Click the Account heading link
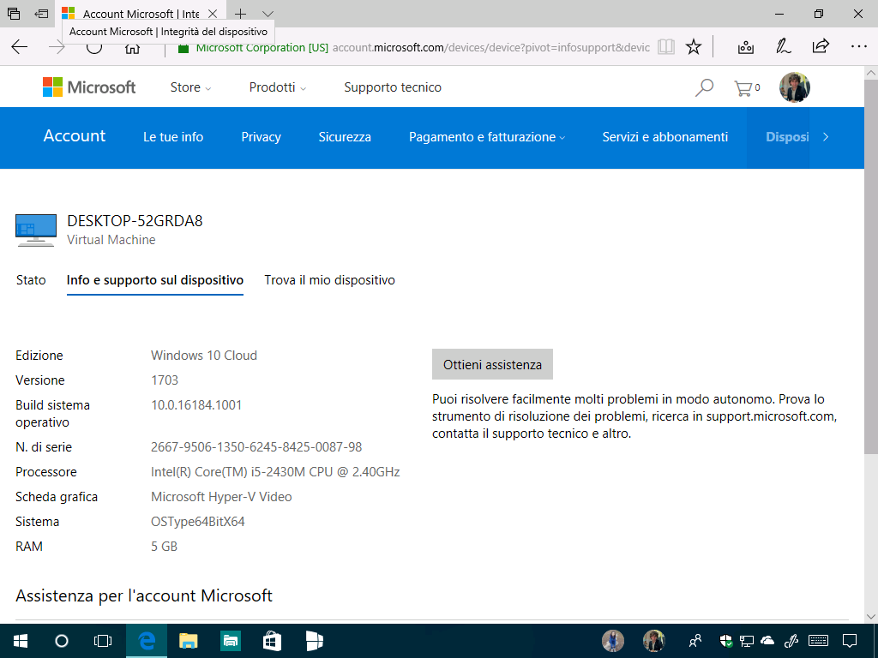This screenshot has height=658, width=878. pos(75,136)
